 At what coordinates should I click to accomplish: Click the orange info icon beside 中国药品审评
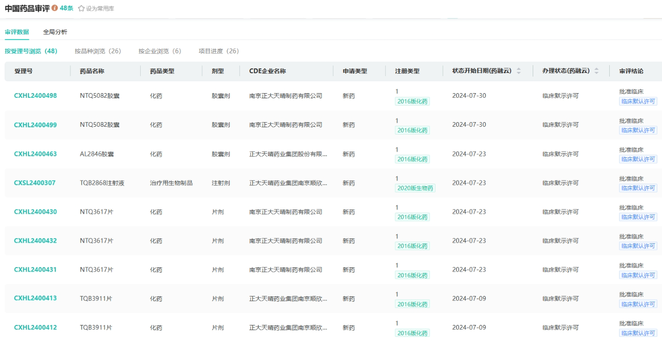click(x=55, y=8)
